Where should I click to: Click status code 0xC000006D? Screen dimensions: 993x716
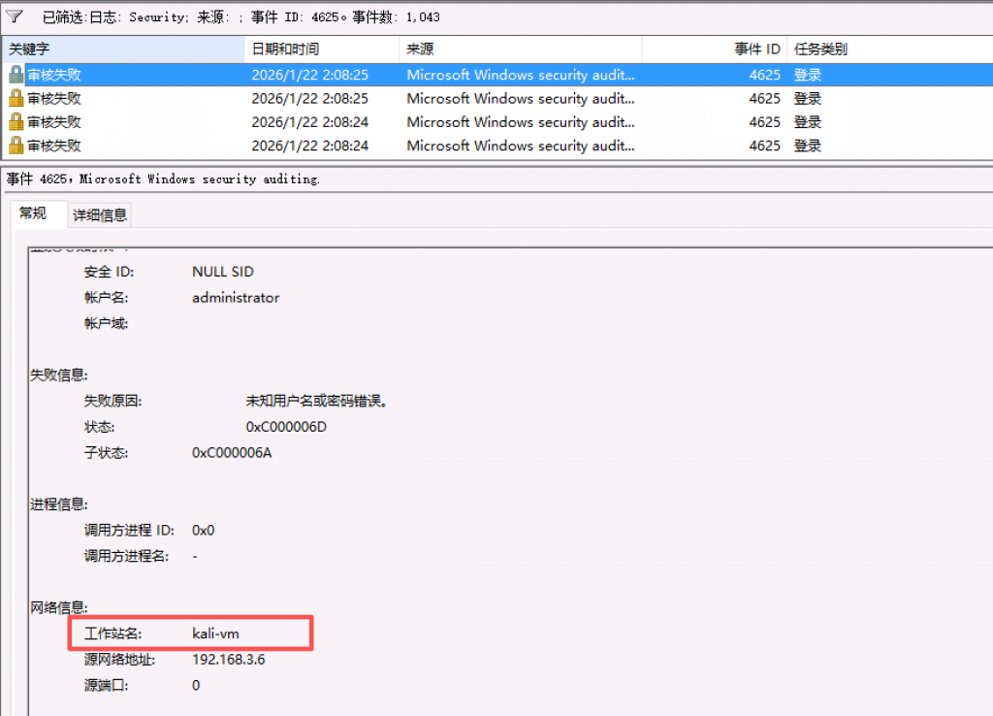[286, 427]
